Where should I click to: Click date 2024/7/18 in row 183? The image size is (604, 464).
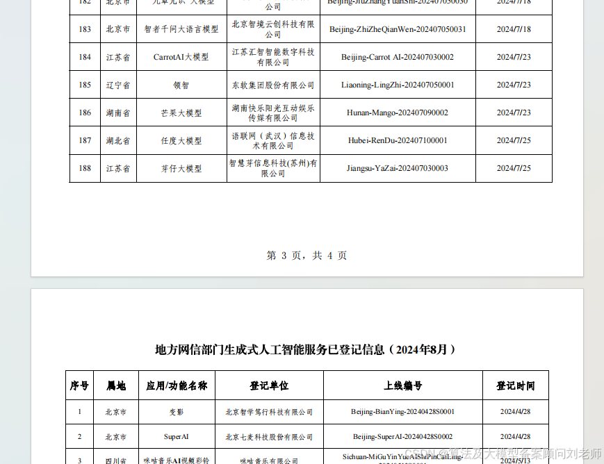(x=514, y=29)
